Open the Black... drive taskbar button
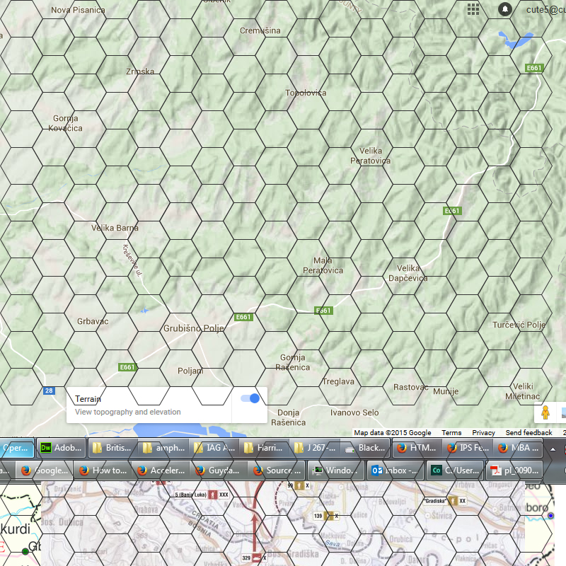The image size is (566, 566). pyautogui.click(x=365, y=448)
